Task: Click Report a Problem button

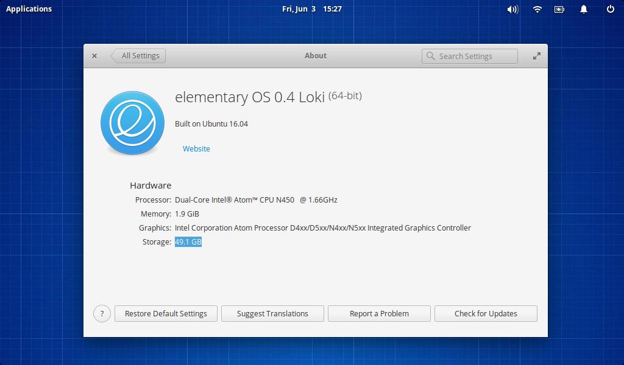Action: point(379,313)
